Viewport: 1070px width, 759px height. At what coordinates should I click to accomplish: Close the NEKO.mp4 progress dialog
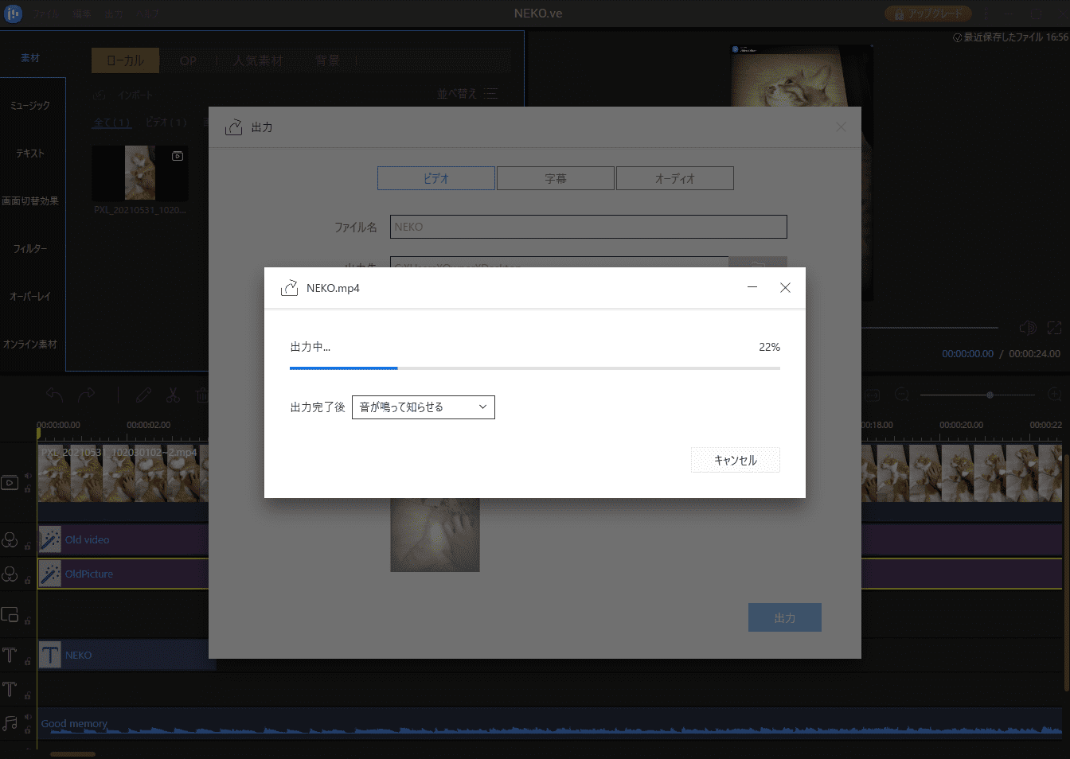click(785, 287)
